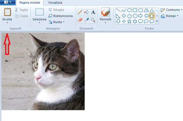Viewport: 183px width, 121px height.
Task: Switch to the Pagina iniziale tab
Action: coord(30,3)
